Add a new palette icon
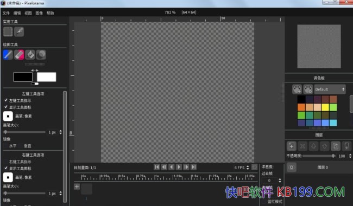 (x=297, y=89)
